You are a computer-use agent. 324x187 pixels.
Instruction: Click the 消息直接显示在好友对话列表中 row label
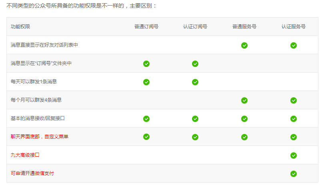pyautogui.click(x=44, y=45)
